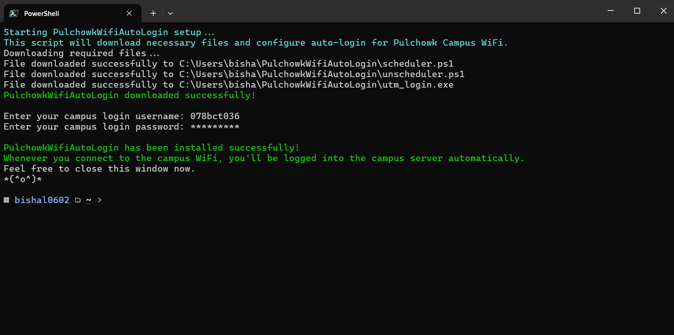This screenshot has height=335, width=674.
Task: Click the username bishal0602 in the prompt
Action: (42, 199)
